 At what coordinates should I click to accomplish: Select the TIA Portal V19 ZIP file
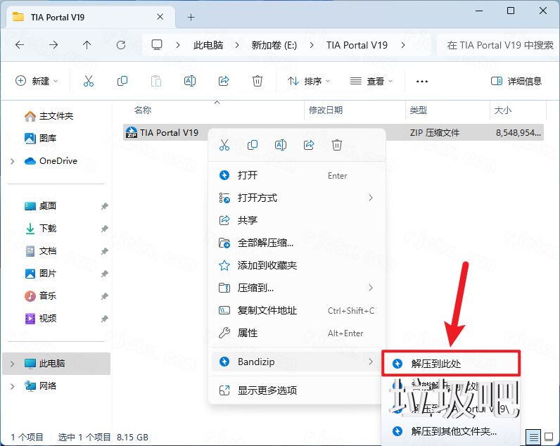point(333,132)
